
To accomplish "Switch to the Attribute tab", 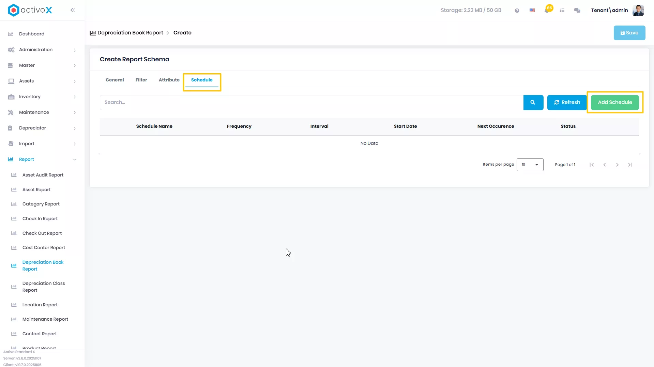I will tap(169, 80).
